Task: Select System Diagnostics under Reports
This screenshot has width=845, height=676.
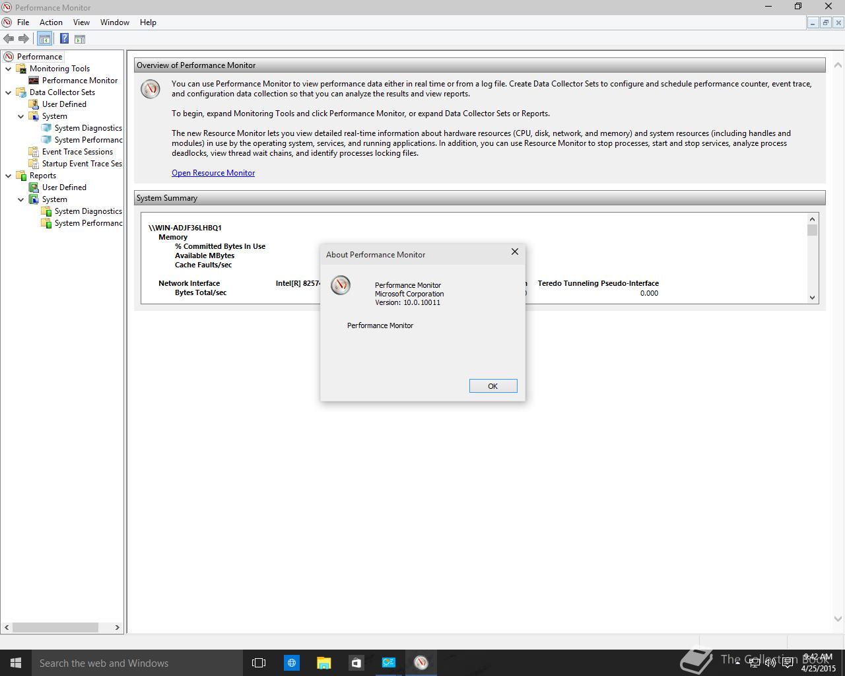Action: 88,211
